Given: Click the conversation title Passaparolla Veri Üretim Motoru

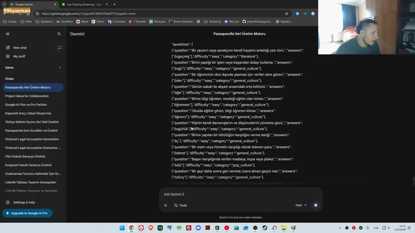Looking at the screenshot, I should 239,34.
